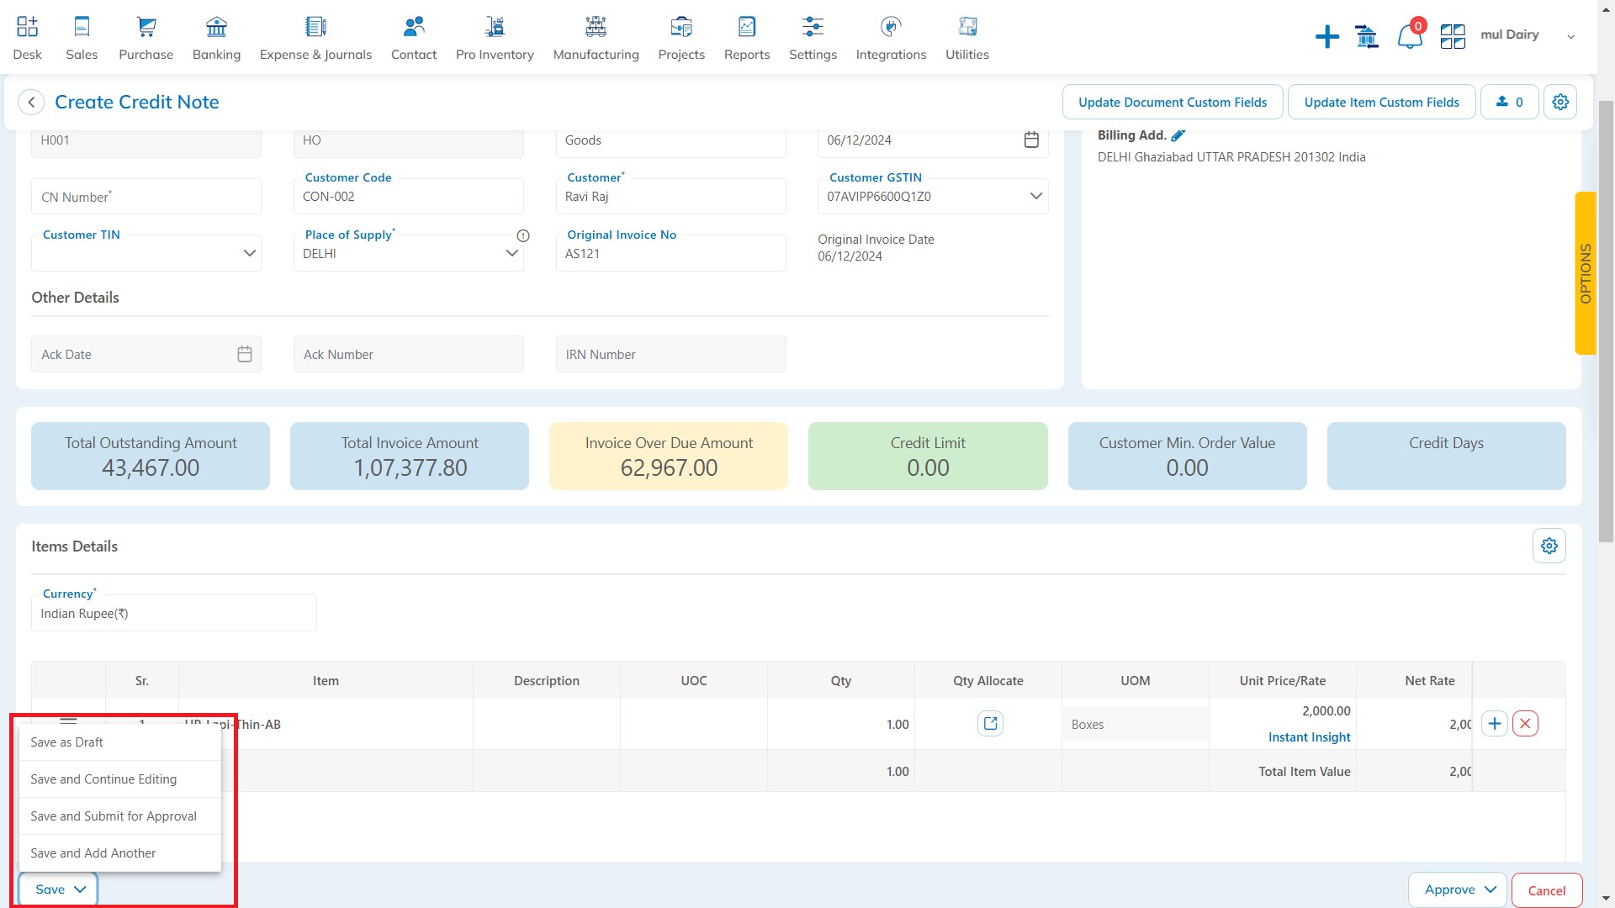Click the Customer field Ravi Raj

(x=670, y=196)
